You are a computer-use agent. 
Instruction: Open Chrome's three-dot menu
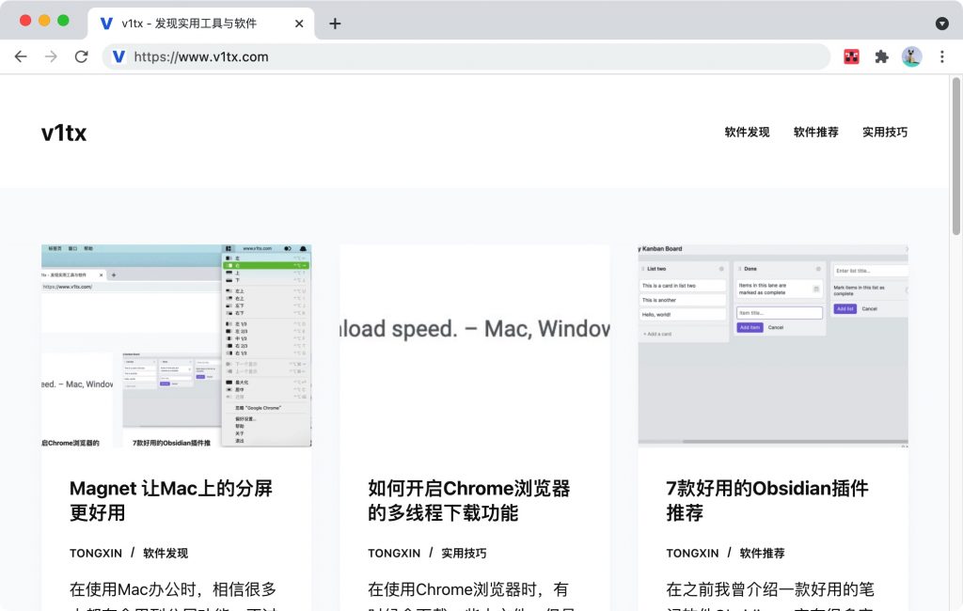(941, 56)
